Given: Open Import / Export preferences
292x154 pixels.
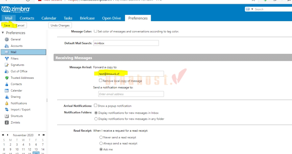Looking at the screenshot, I should [x=21, y=110].
